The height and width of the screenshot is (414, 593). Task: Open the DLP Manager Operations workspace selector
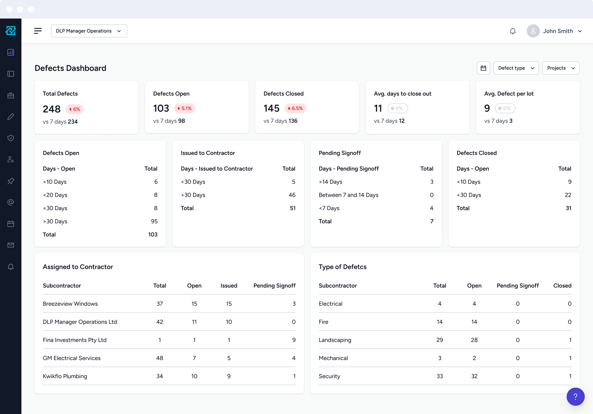(89, 31)
